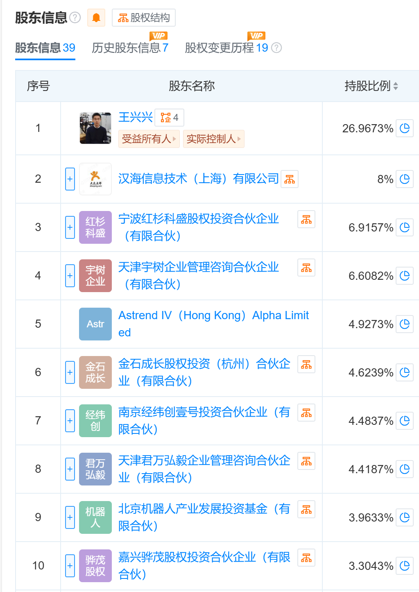Open pie chart icon beside 8% shareholding

[x=405, y=179]
